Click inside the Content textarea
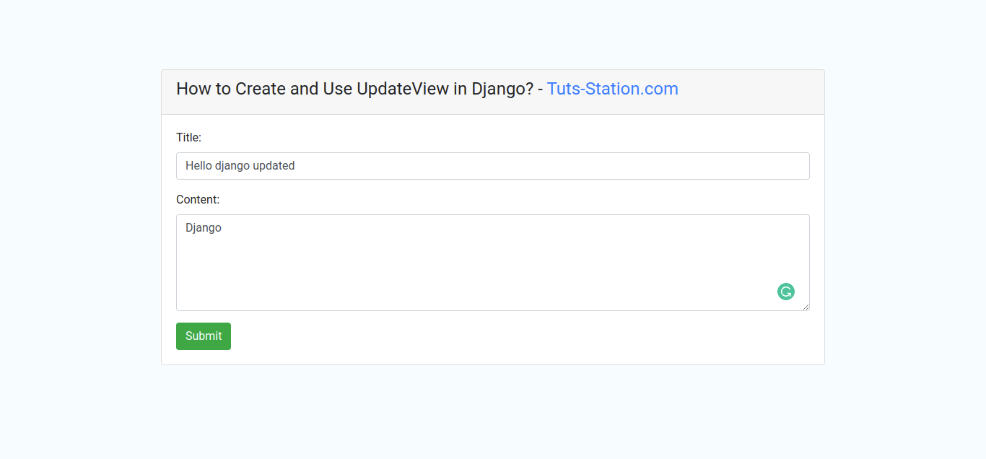Image resolution: width=986 pixels, height=459 pixels. pos(493,263)
